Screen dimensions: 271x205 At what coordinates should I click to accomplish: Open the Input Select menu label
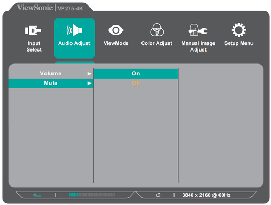tap(34, 47)
